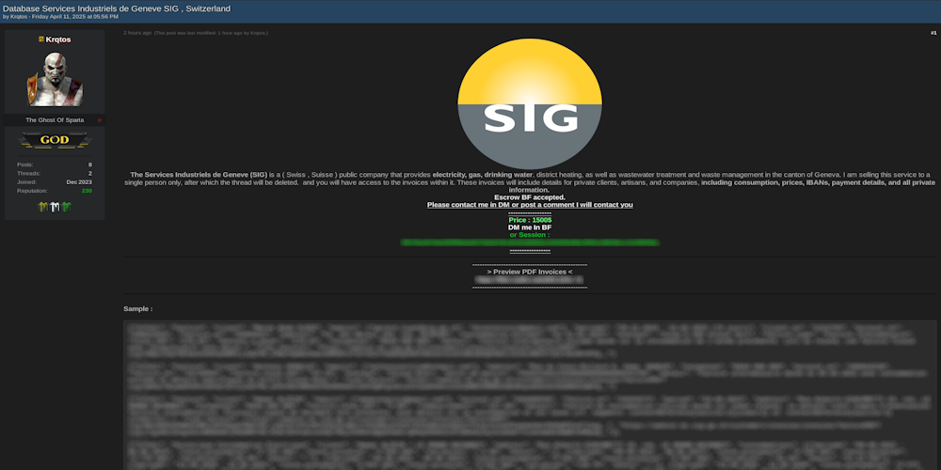Image resolution: width=941 pixels, height=470 pixels.
Task: Click 'The Ghost Of Sparta' user title
Action: click(x=55, y=120)
